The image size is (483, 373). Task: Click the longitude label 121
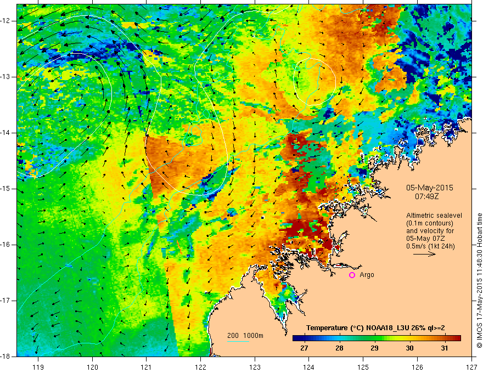147,367
